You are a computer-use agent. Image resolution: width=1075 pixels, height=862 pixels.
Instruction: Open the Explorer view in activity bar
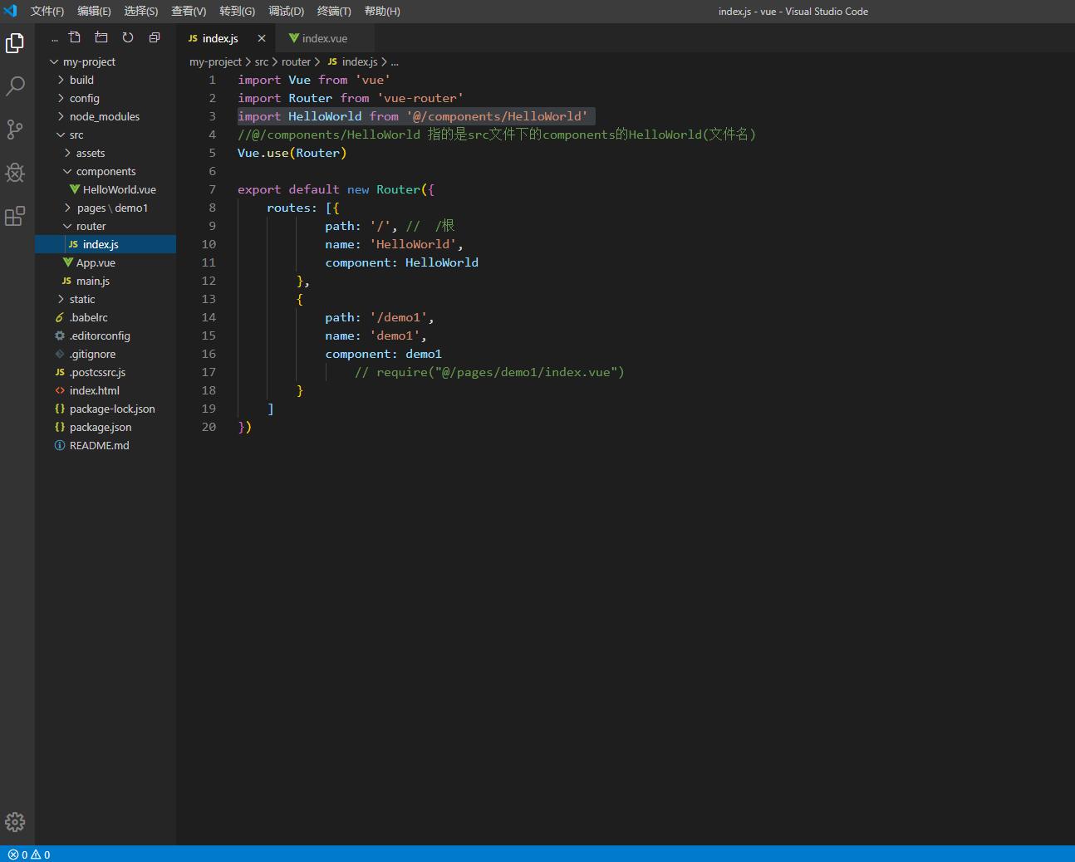coord(15,43)
